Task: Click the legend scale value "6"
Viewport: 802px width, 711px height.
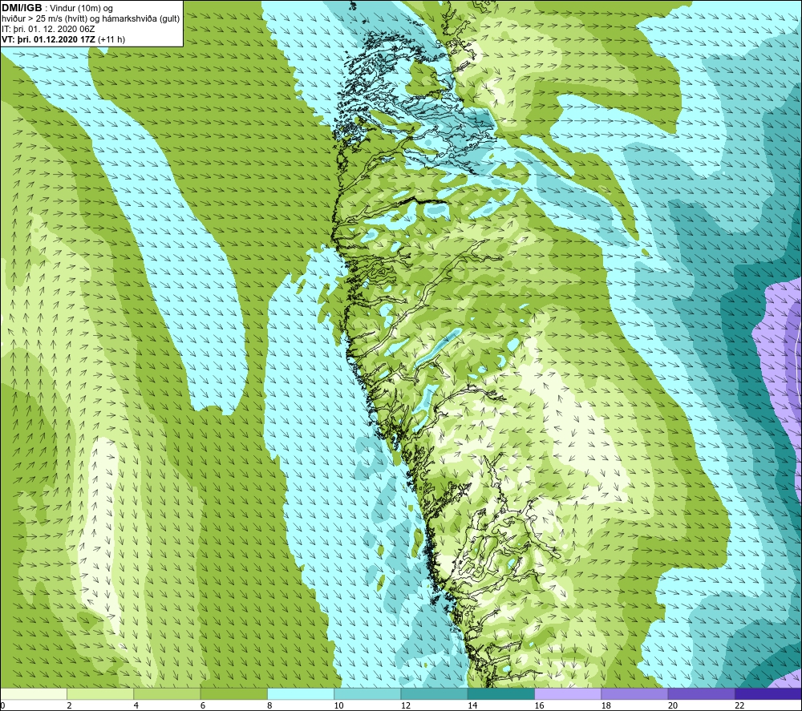Action: point(203,705)
